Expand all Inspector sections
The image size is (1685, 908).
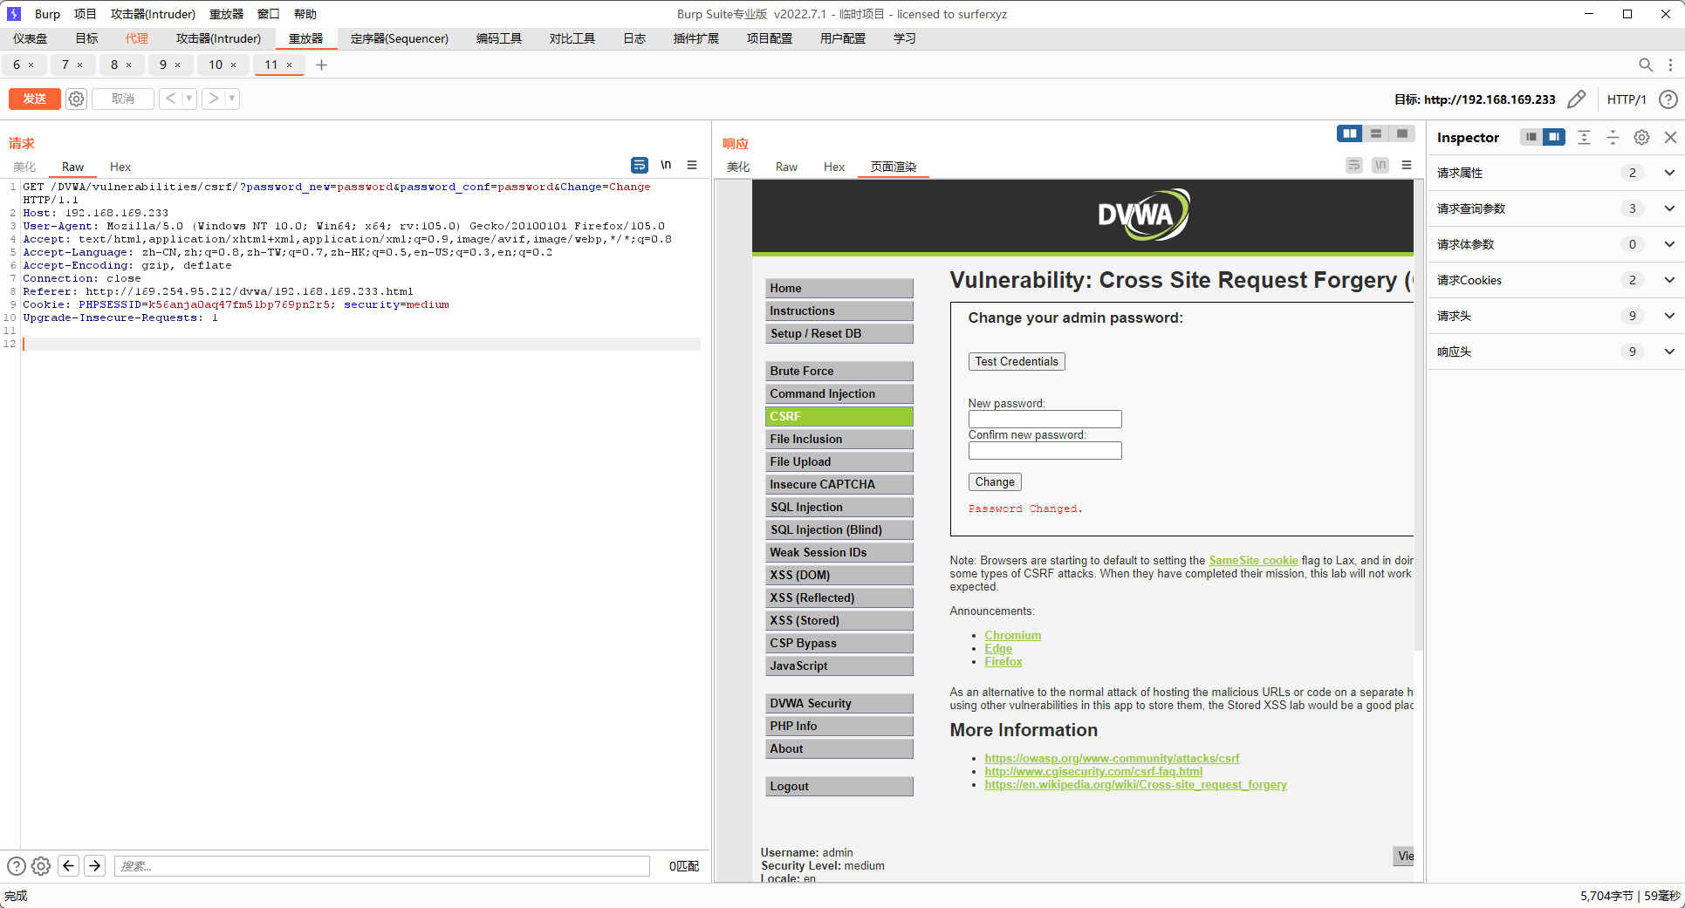[x=1584, y=137]
